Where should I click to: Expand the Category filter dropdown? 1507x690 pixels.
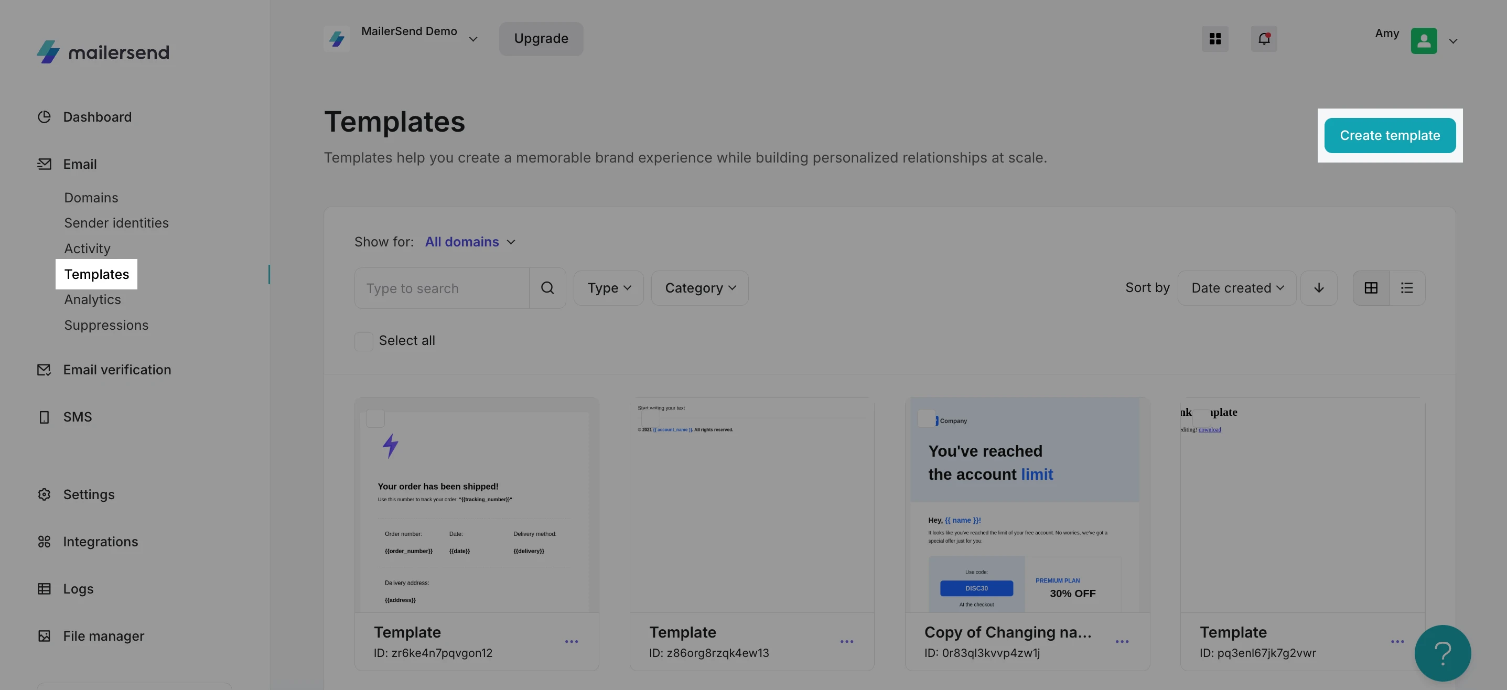click(x=699, y=288)
